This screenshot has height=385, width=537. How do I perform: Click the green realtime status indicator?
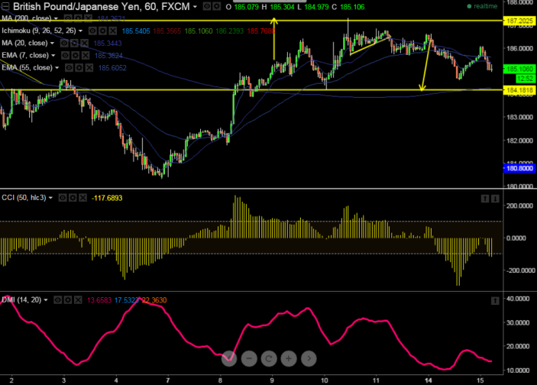[482, 6]
